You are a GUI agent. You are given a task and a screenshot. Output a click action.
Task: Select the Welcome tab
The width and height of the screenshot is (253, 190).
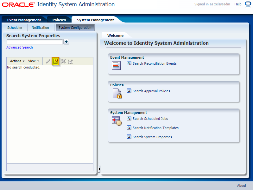pos(115,36)
